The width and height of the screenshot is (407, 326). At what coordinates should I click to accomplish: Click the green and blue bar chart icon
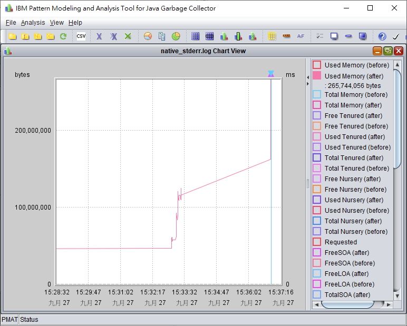224,36
